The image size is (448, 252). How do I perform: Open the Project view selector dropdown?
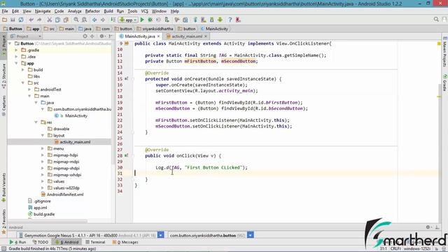click(26, 36)
